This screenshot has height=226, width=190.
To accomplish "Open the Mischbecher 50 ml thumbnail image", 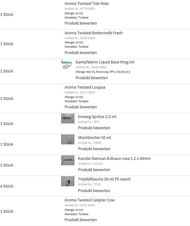I will 68,139.
